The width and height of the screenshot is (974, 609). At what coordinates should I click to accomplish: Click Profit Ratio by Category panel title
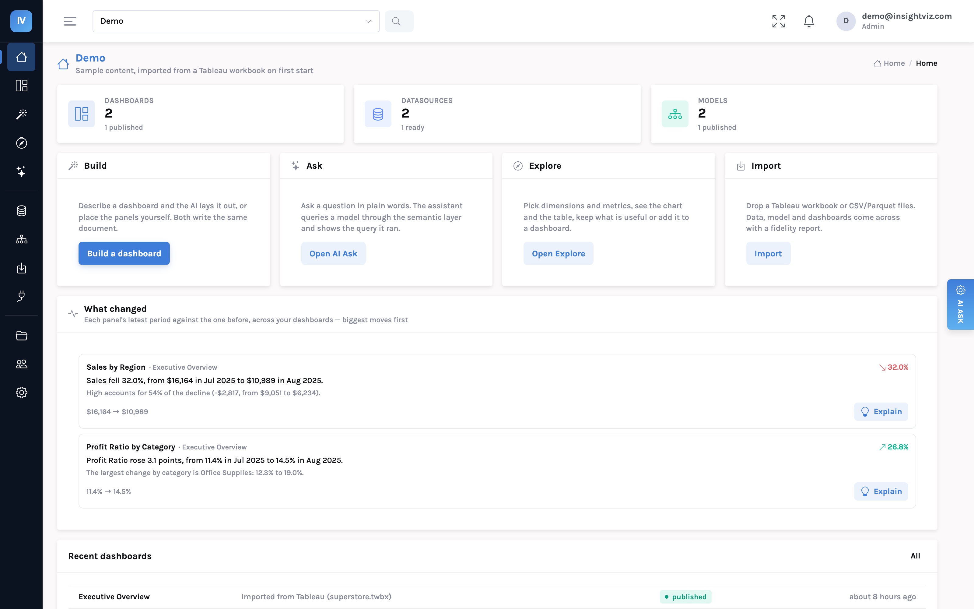pos(131,447)
